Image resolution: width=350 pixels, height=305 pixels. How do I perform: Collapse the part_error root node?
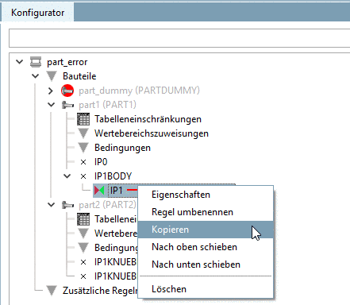point(20,62)
